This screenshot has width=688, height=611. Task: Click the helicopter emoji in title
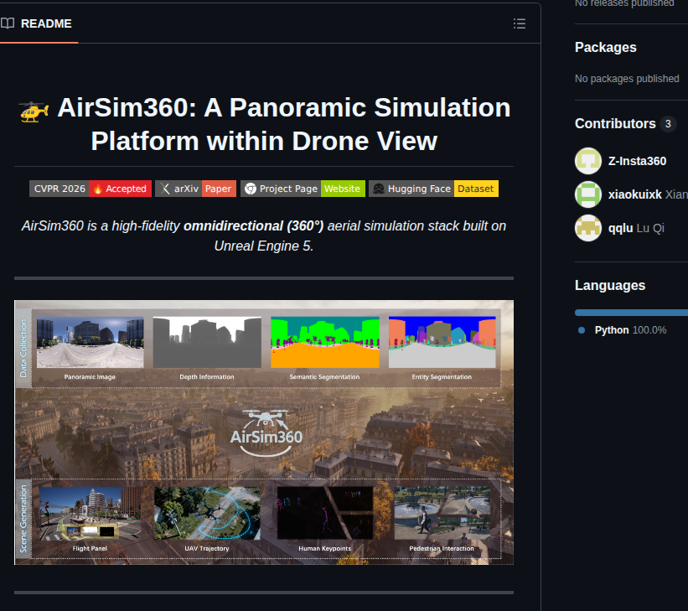click(x=34, y=111)
